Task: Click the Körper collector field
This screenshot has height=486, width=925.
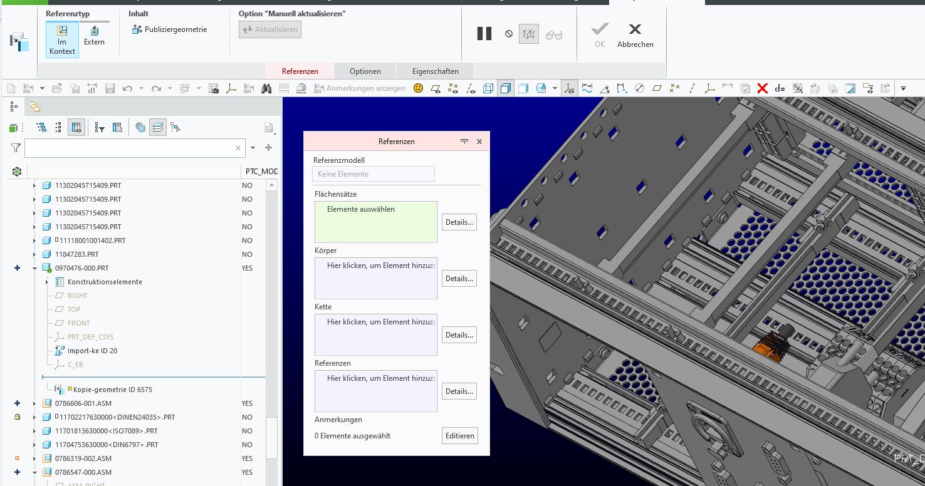Action: click(375, 278)
